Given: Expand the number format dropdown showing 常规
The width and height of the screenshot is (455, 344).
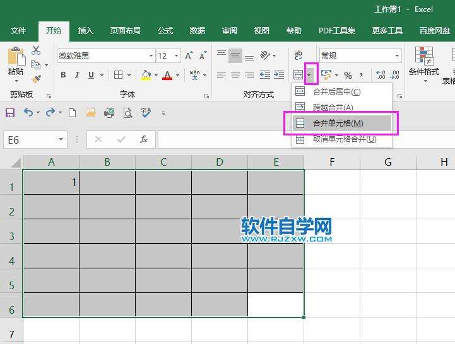Looking at the screenshot, I should pyautogui.click(x=397, y=56).
